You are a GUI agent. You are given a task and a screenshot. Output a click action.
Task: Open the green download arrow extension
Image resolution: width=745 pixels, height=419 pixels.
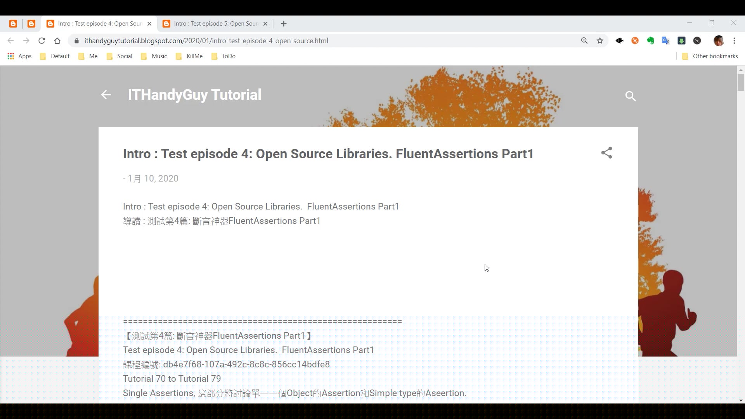(682, 40)
